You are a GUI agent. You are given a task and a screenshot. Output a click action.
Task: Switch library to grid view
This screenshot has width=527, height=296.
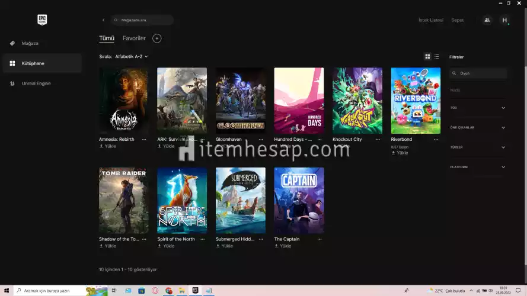[427, 57]
